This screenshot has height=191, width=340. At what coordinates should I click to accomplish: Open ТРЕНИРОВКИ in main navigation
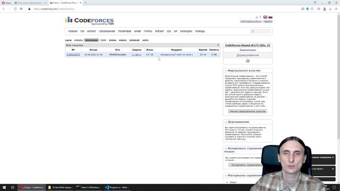[x=124, y=31]
